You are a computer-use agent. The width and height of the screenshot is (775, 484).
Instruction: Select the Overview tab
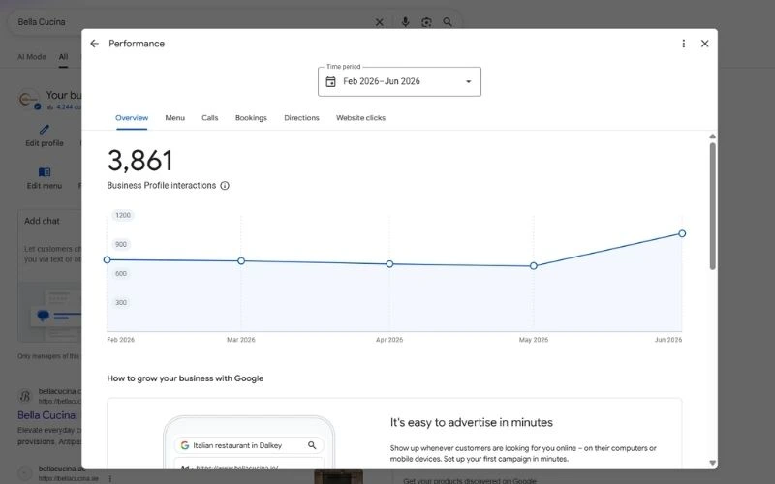[x=132, y=117]
